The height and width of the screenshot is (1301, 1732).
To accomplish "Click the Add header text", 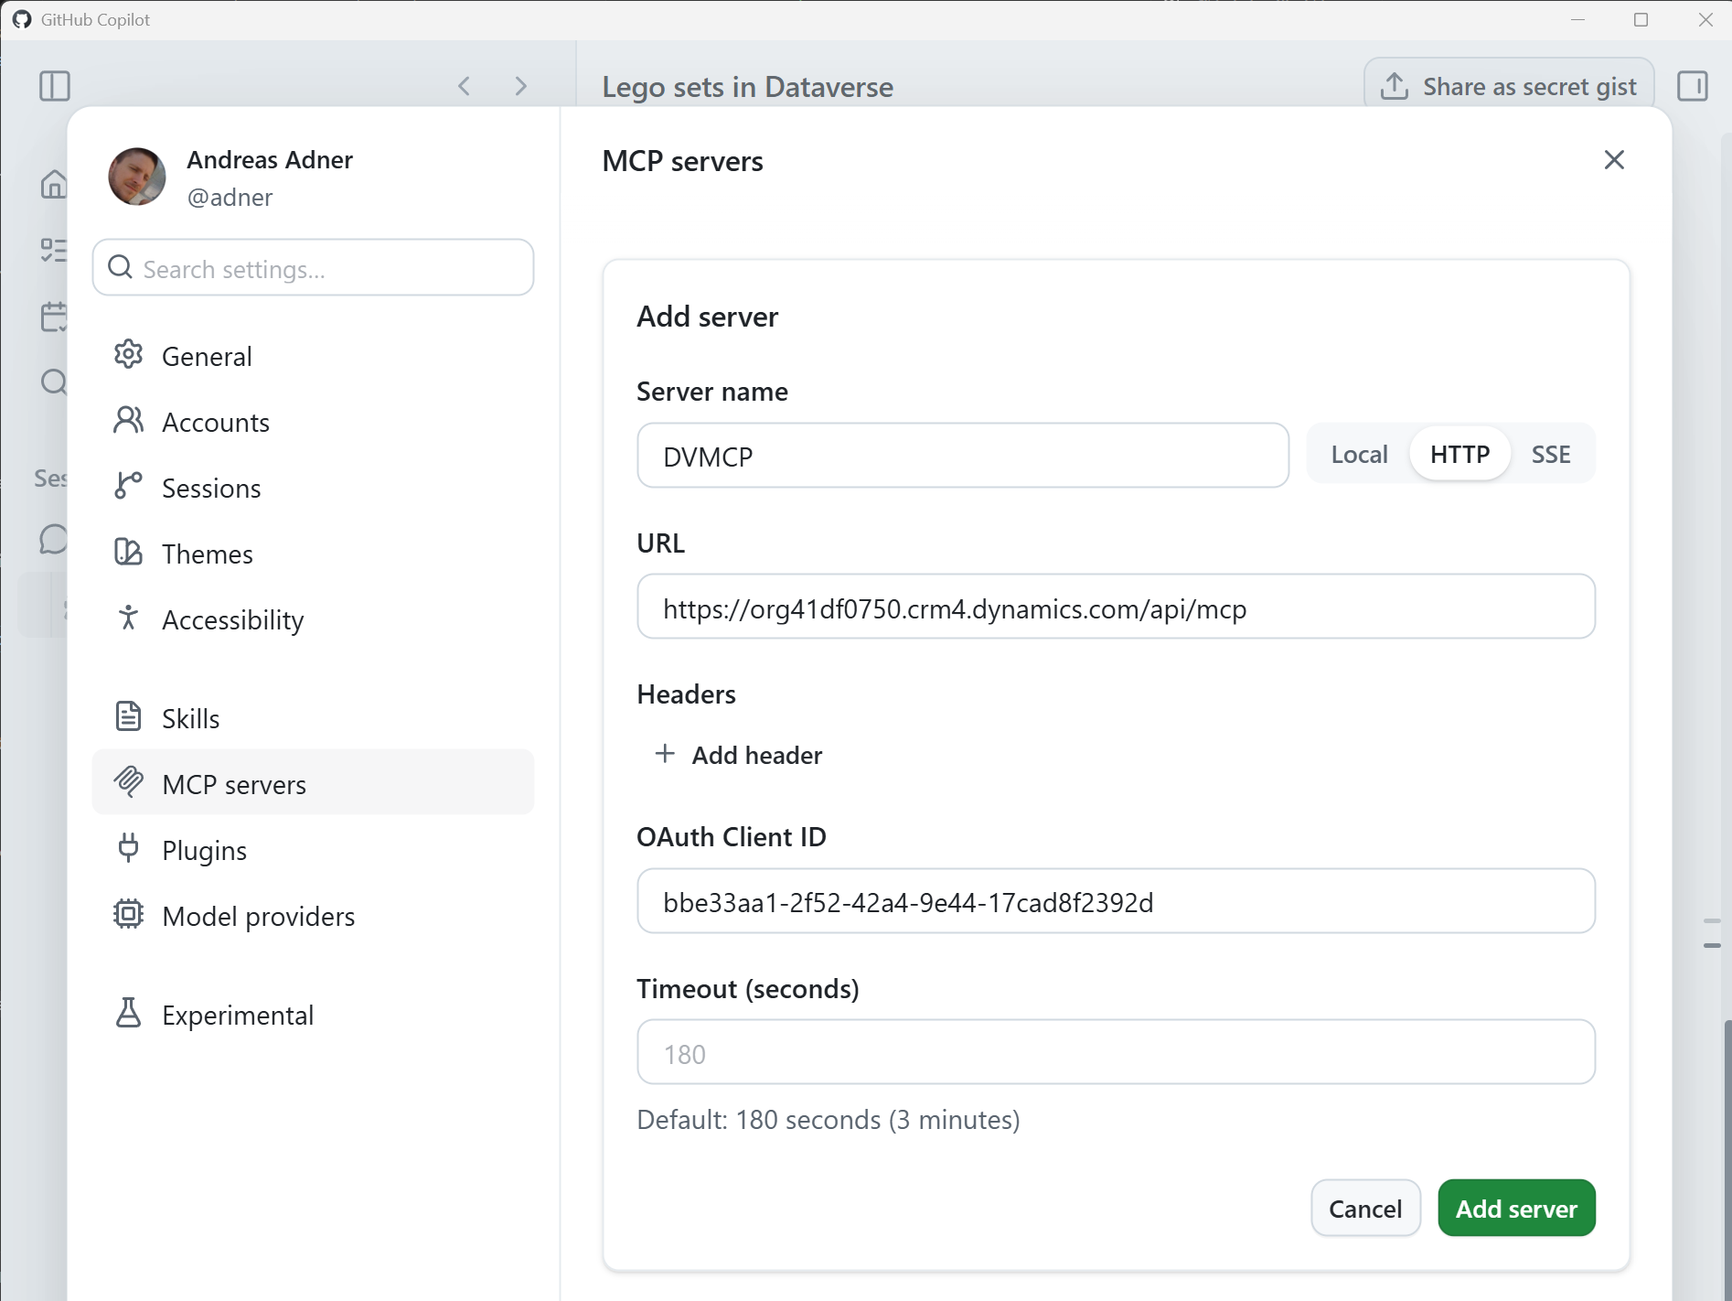I will coord(757,756).
